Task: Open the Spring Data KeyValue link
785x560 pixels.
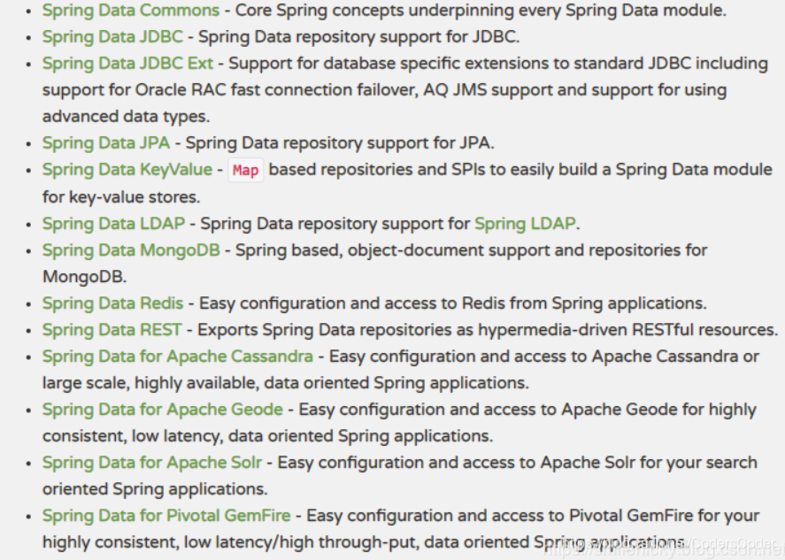Action: tap(127, 170)
